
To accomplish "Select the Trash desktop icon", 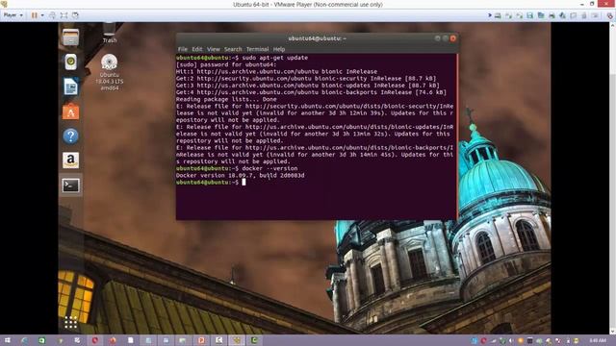I will [x=110, y=33].
